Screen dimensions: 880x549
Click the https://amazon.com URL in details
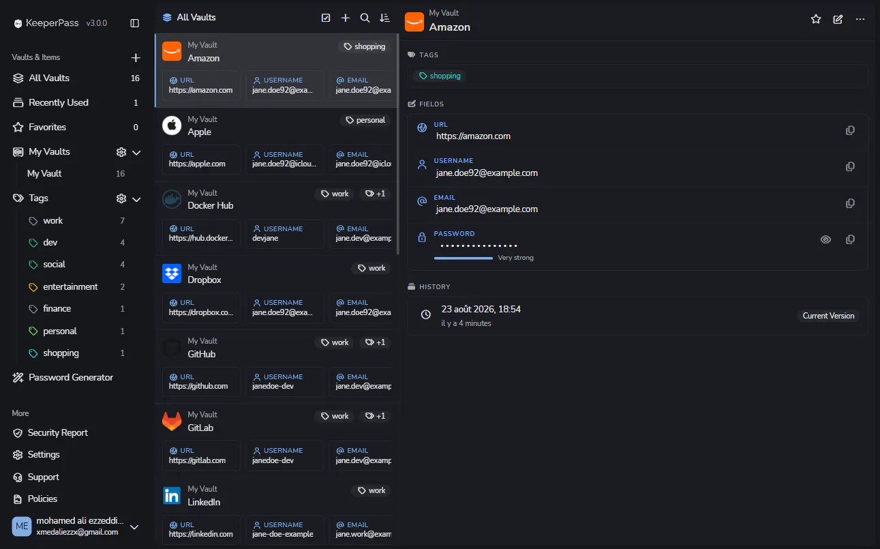pos(473,136)
